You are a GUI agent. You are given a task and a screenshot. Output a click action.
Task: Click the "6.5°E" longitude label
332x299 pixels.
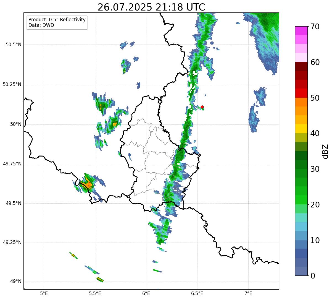pos(197,293)
